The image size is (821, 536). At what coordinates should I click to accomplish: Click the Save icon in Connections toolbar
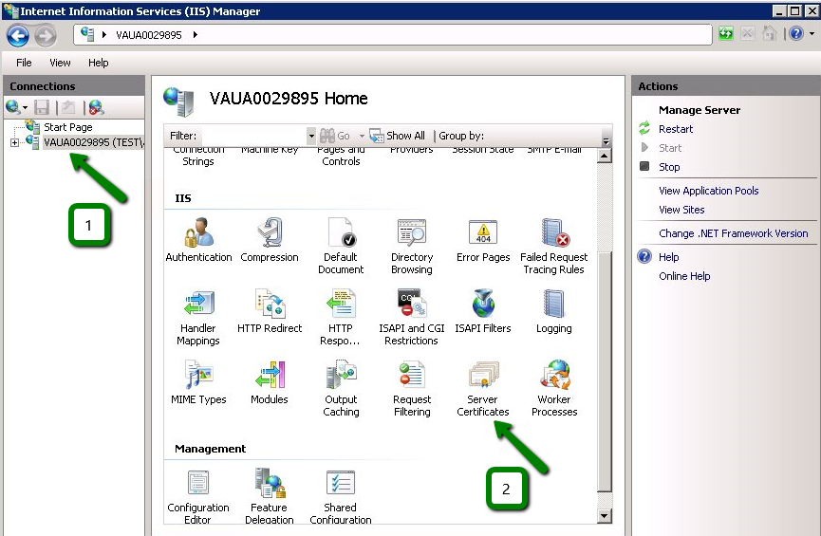coord(42,108)
